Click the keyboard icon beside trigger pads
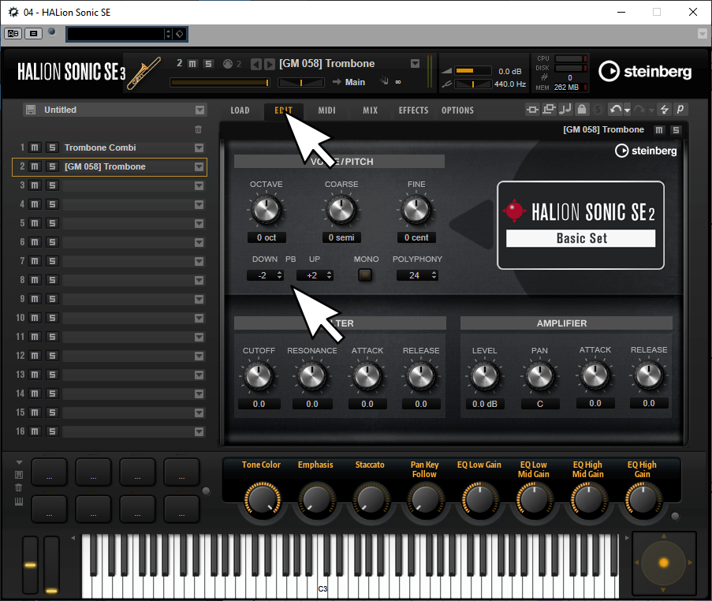 [19, 502]
